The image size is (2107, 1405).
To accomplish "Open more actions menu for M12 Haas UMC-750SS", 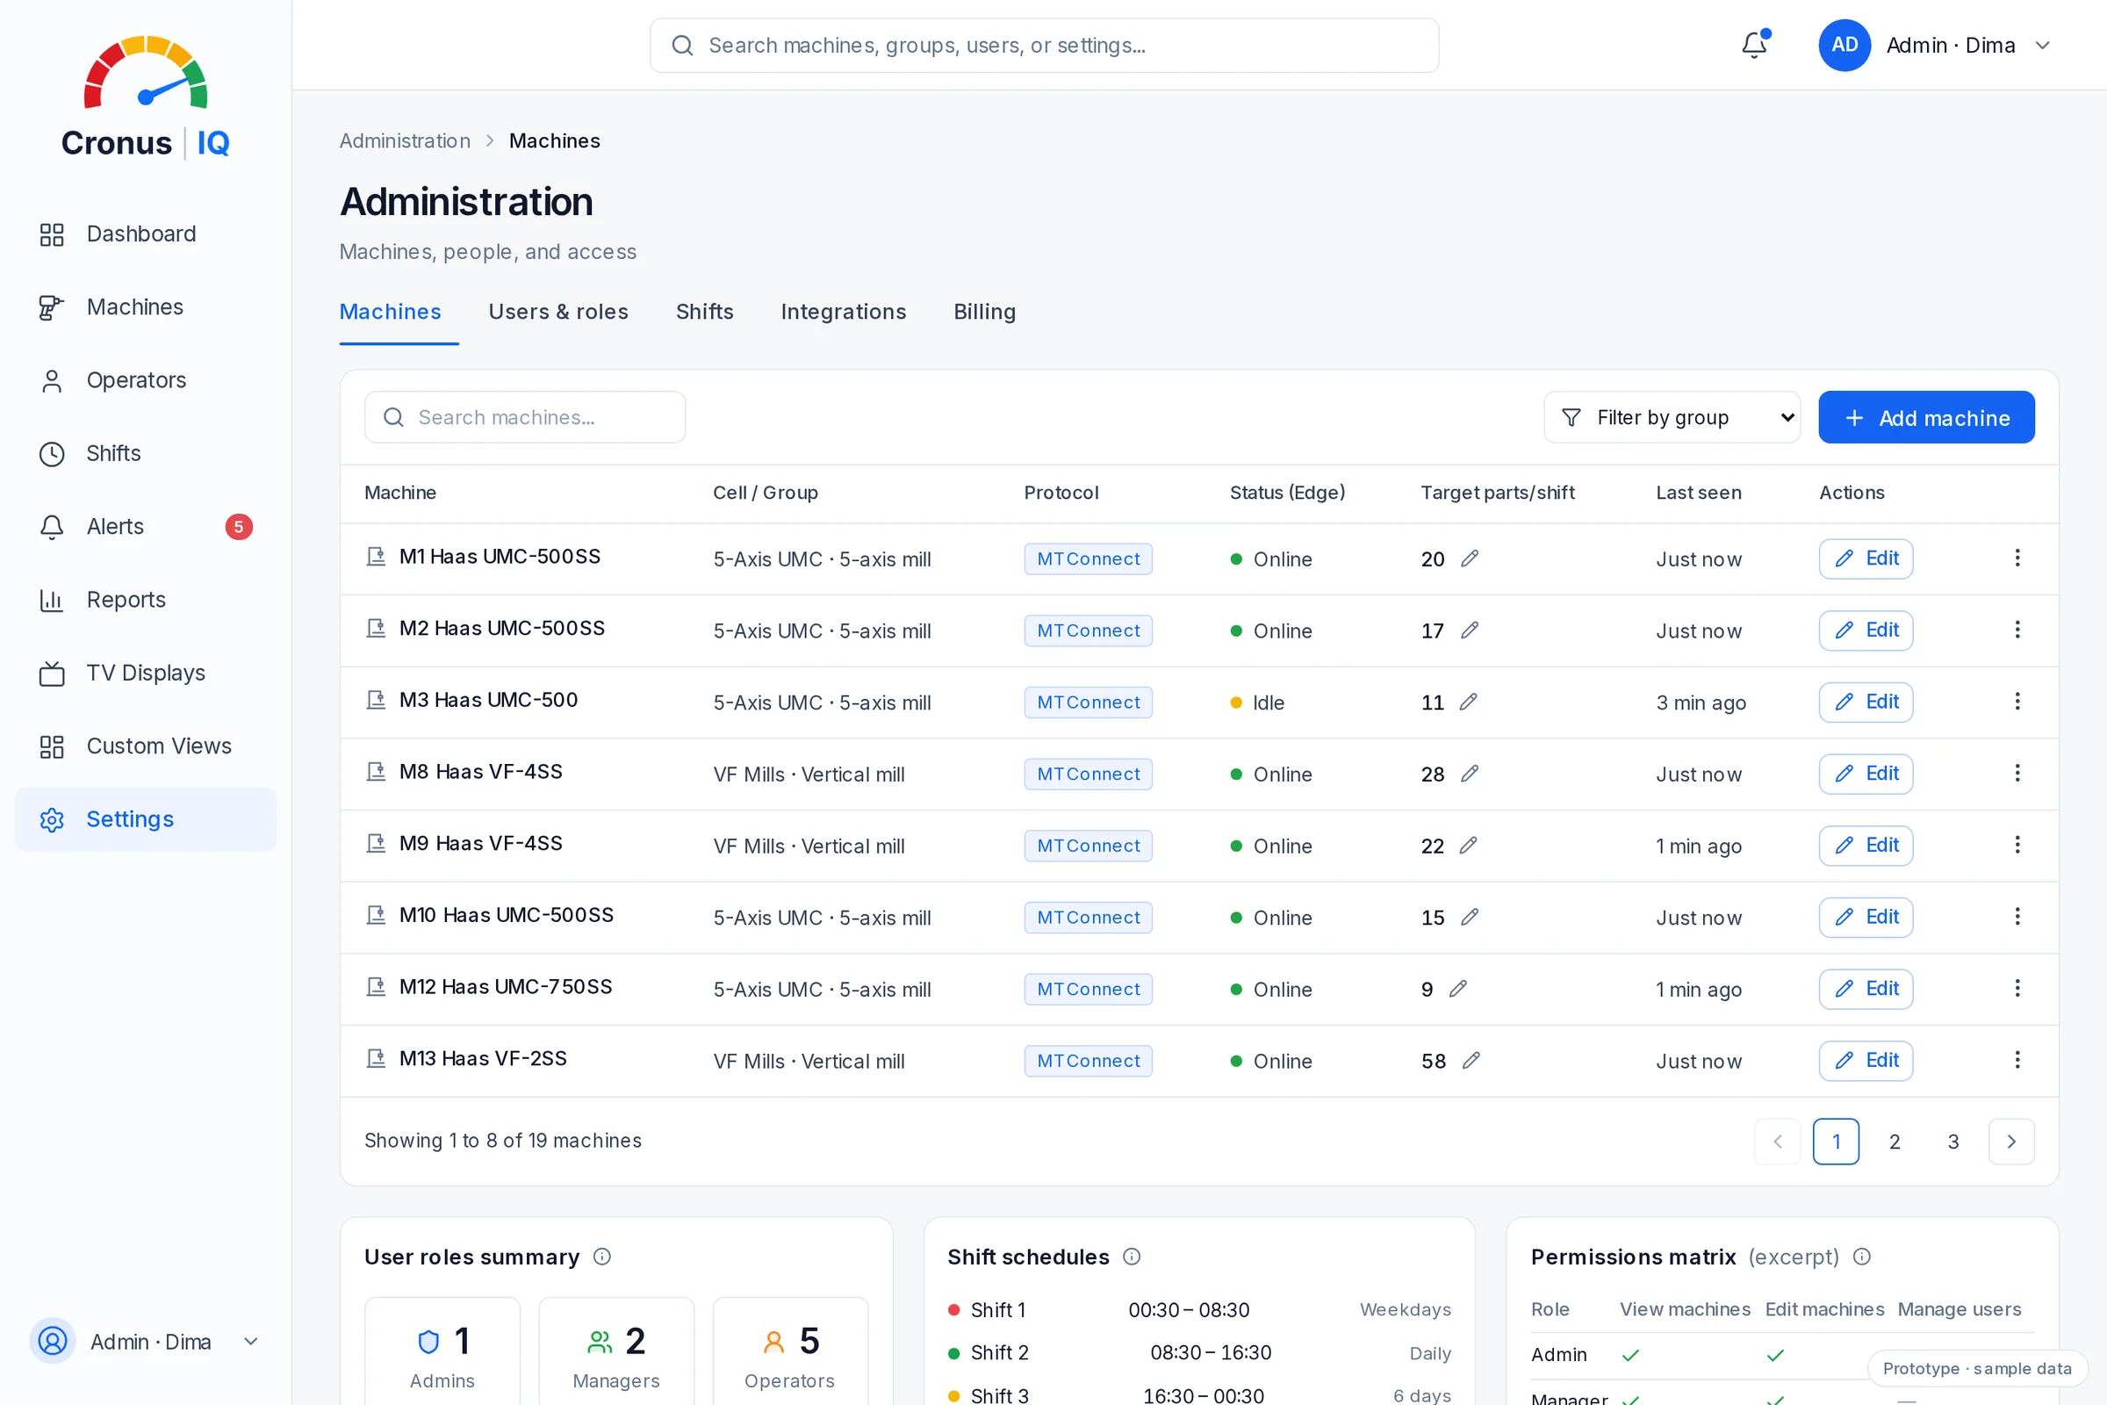I will pos(2017,989).
